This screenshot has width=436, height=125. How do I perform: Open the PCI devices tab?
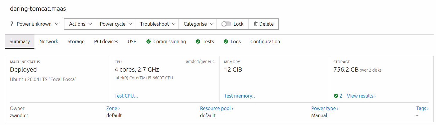(x=106, y=42)
